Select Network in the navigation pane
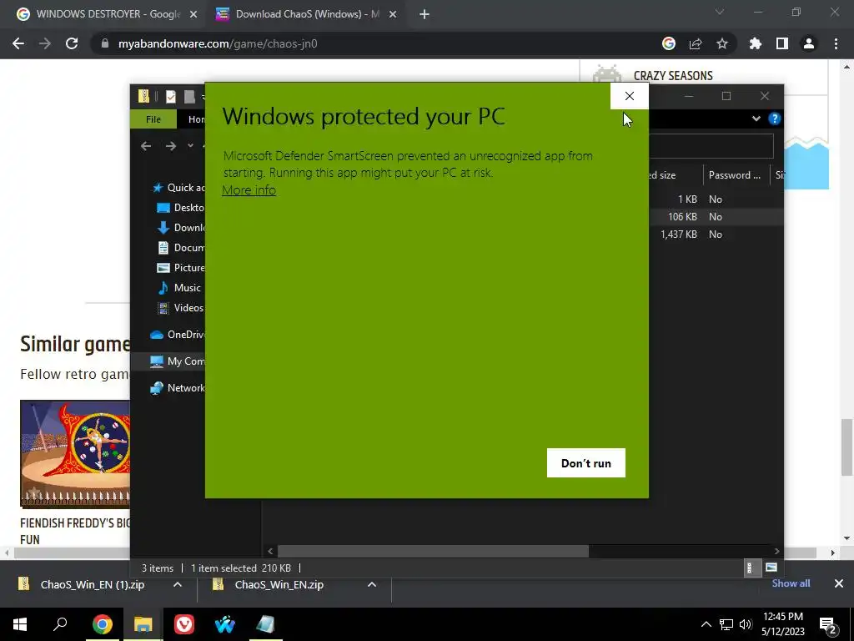The height and width of the screenshot is (641, 854). [177, 388]
